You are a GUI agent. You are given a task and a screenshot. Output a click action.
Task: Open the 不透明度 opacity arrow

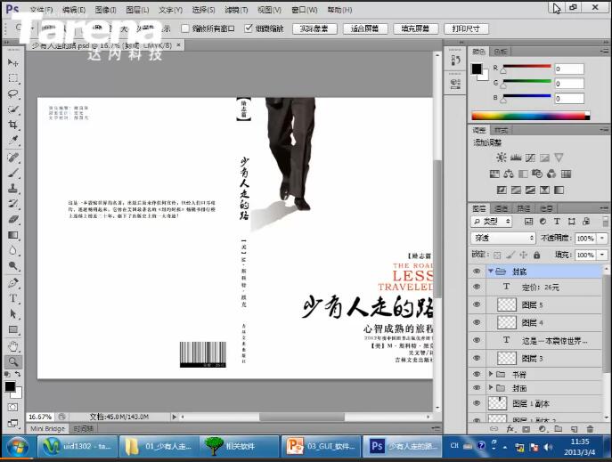coord(602,238)
